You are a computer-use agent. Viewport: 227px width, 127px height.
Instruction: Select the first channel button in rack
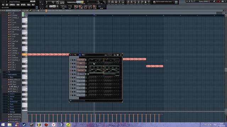tap(81, 60)
